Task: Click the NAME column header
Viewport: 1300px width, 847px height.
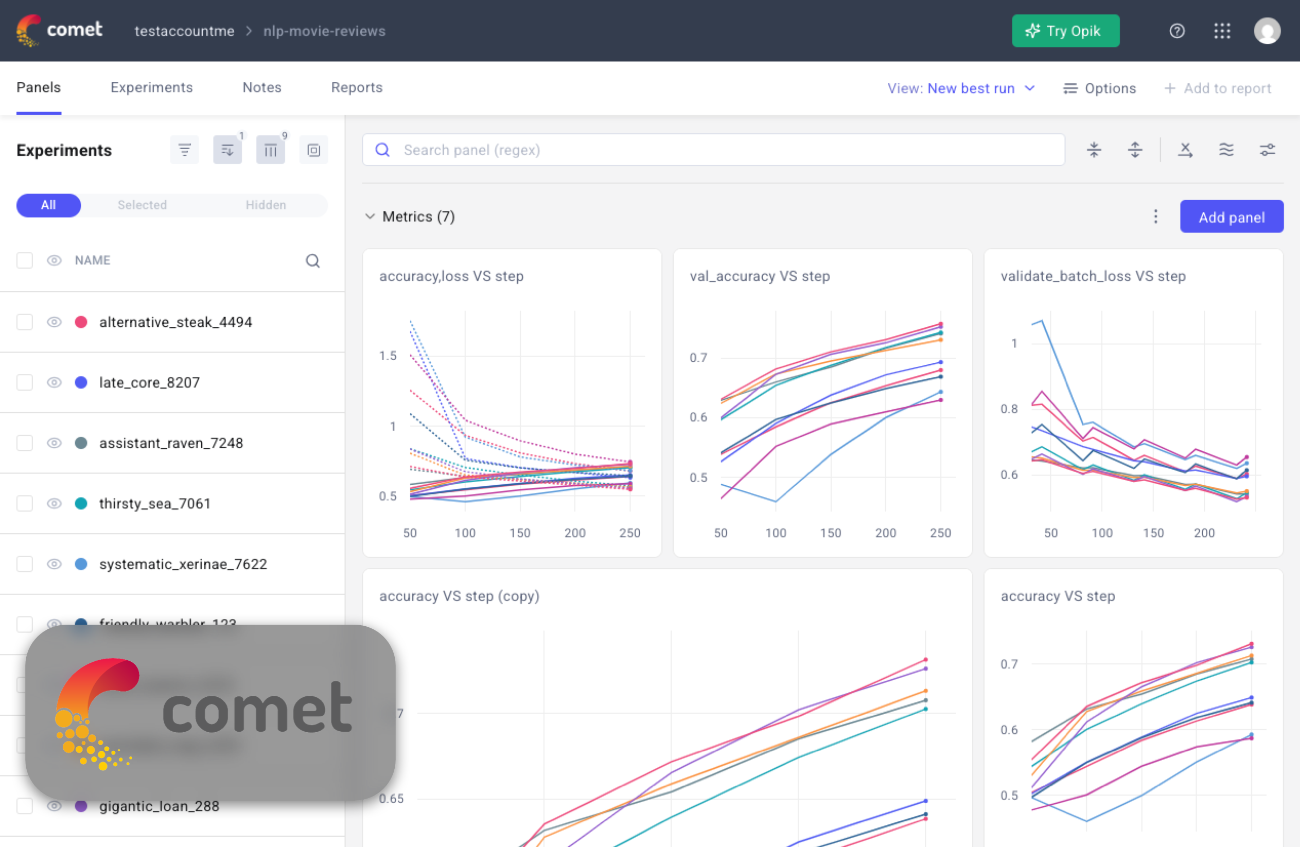Action: point(92,260)
